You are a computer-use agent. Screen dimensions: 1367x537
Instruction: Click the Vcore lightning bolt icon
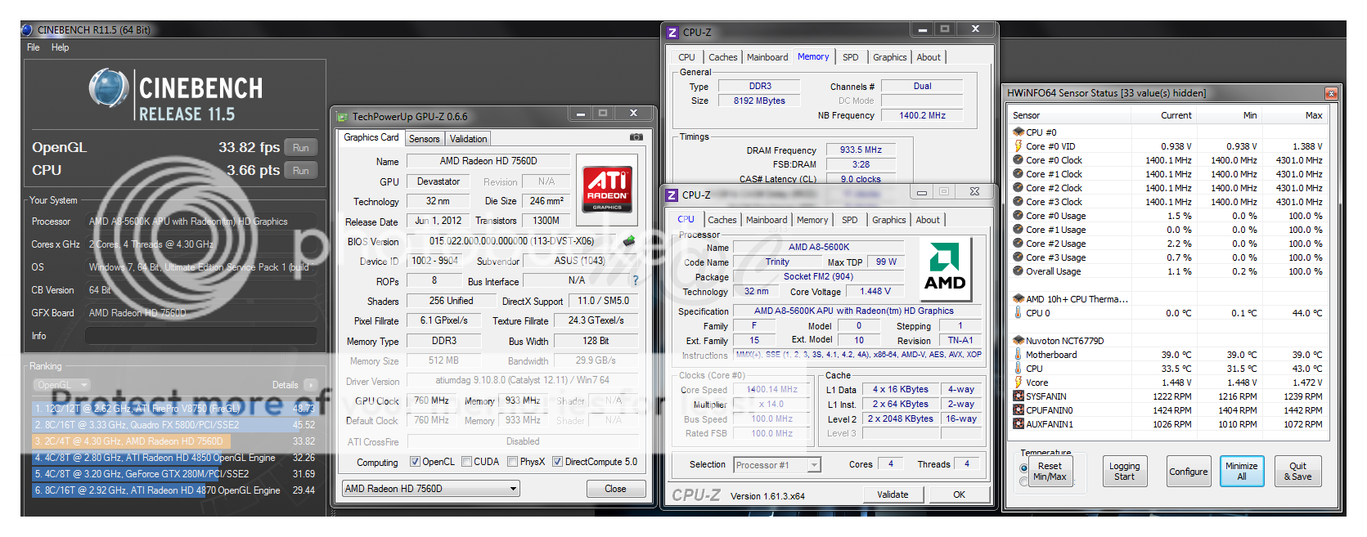(x=1019, y=383)
